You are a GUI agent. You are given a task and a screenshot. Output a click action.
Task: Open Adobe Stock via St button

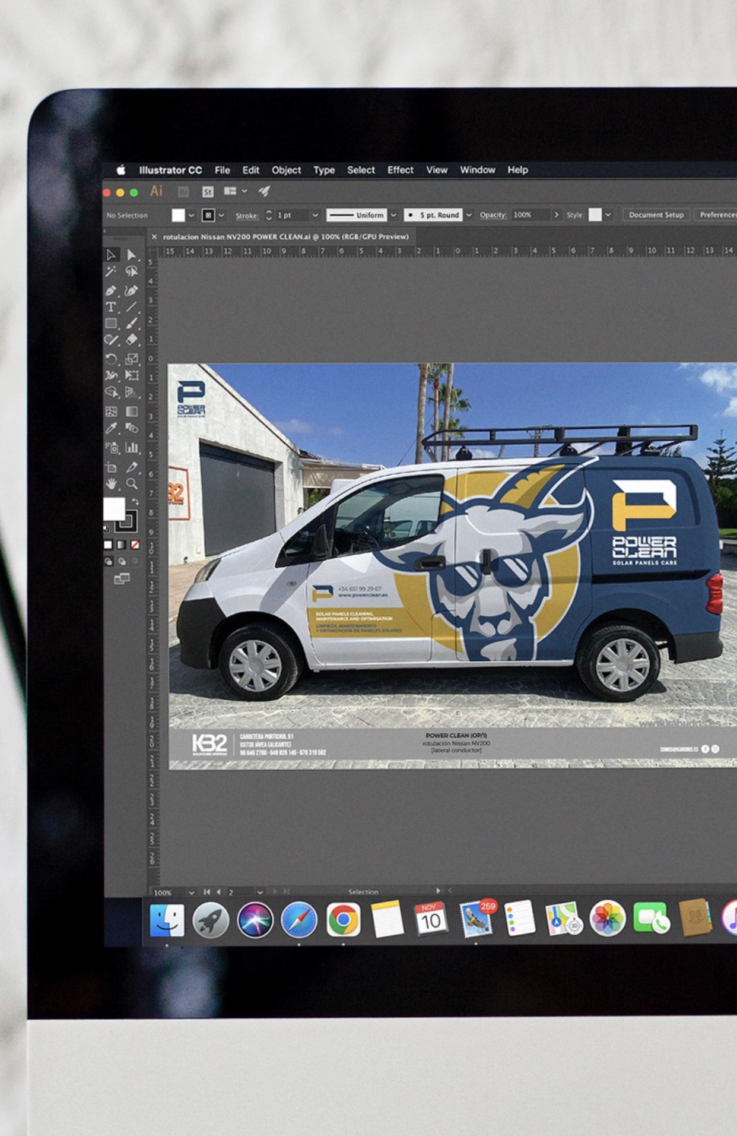tap(208, 192)
